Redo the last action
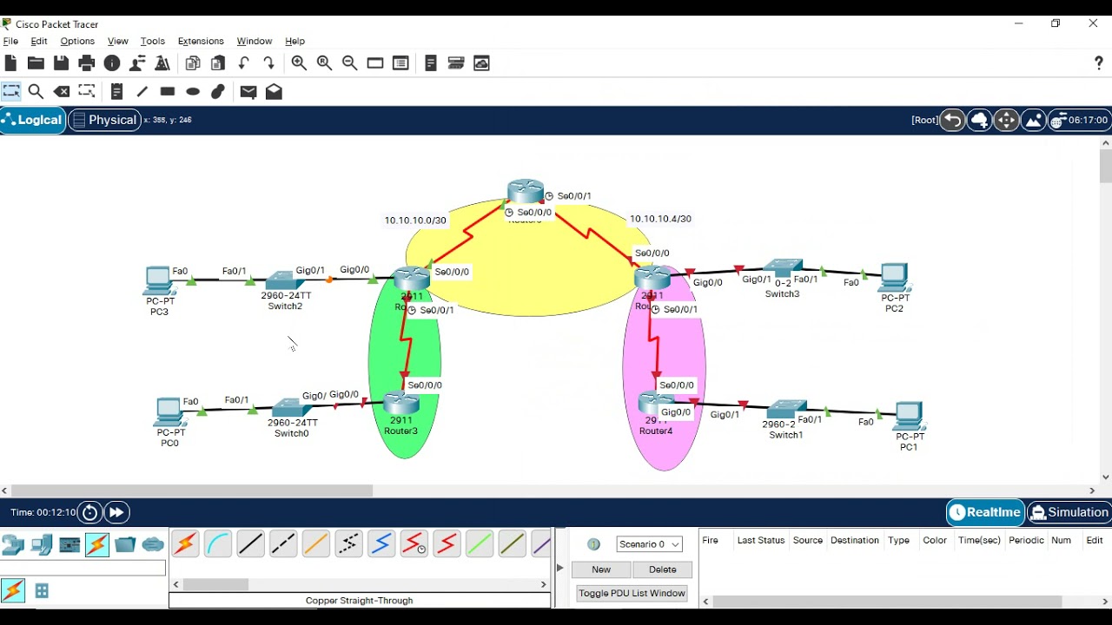This screenshot has height=625, width=1112. point(269,62)
